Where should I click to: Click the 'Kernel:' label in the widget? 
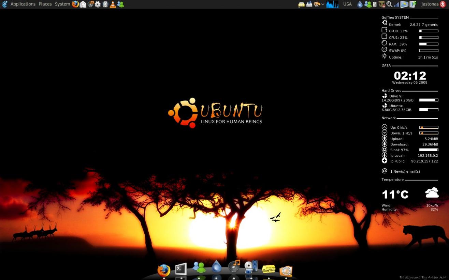point(395,25)
